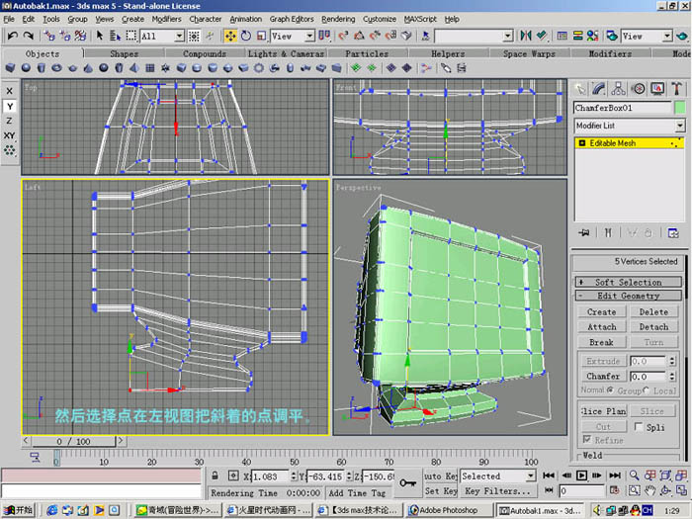Select the Local normal radio button
The width and height of the screenshot is (692, 519).
coord(647,390)
